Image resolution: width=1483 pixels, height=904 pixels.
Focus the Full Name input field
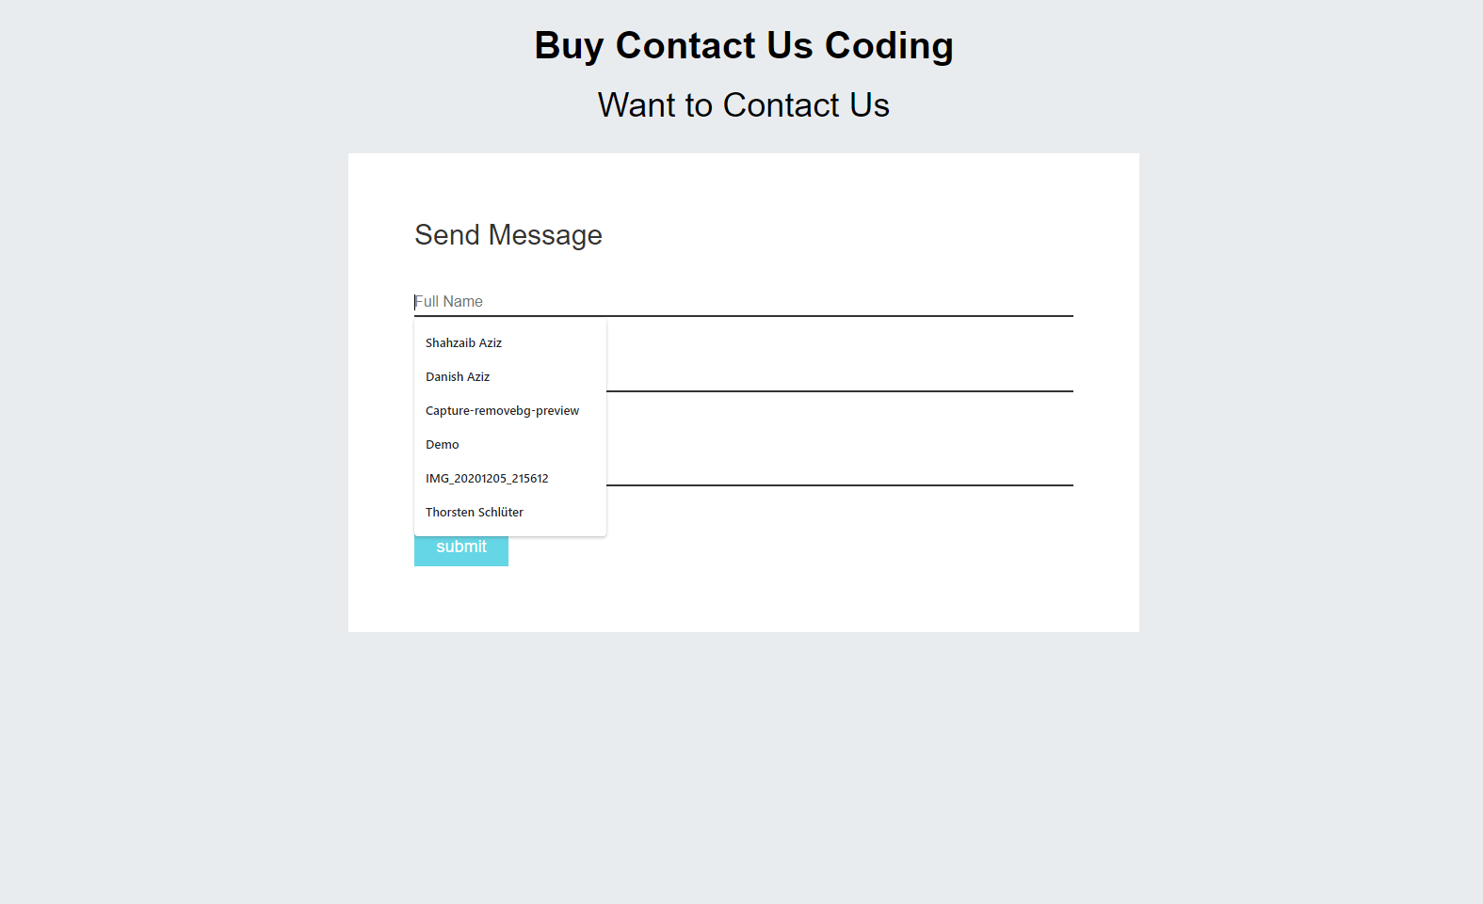pos(743,302)
